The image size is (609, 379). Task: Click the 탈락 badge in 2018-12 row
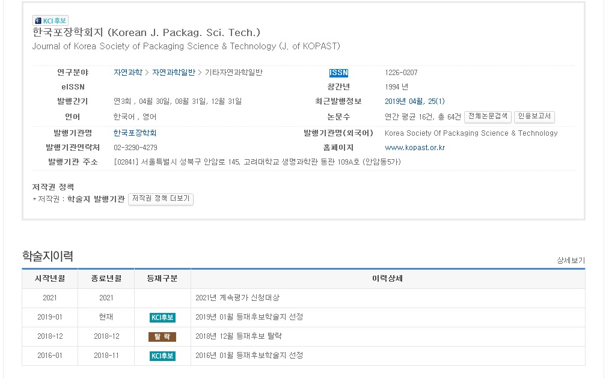coord(162,336)
